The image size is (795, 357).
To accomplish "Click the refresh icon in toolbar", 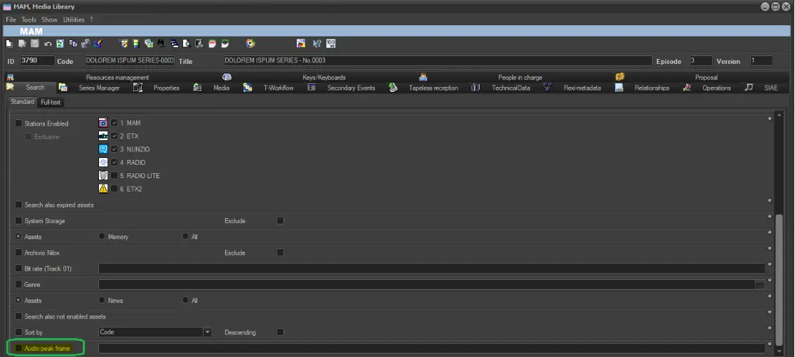I will [x=60, y=43].
